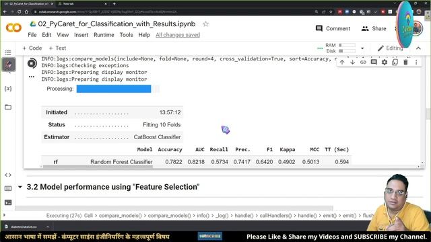Add a new Text cell
Screen dimensions: 431x242
click(57, 48)
